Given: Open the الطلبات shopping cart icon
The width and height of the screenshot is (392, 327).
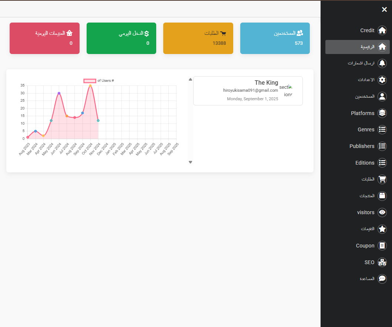Looking at the screenshot, I should [x=382, y=179].
